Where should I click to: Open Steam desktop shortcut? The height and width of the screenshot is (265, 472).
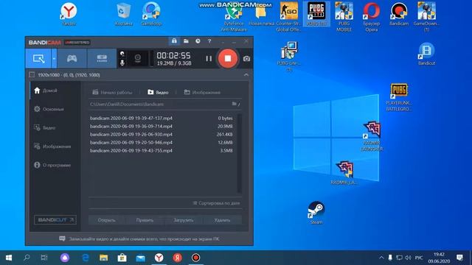[316, 213]
